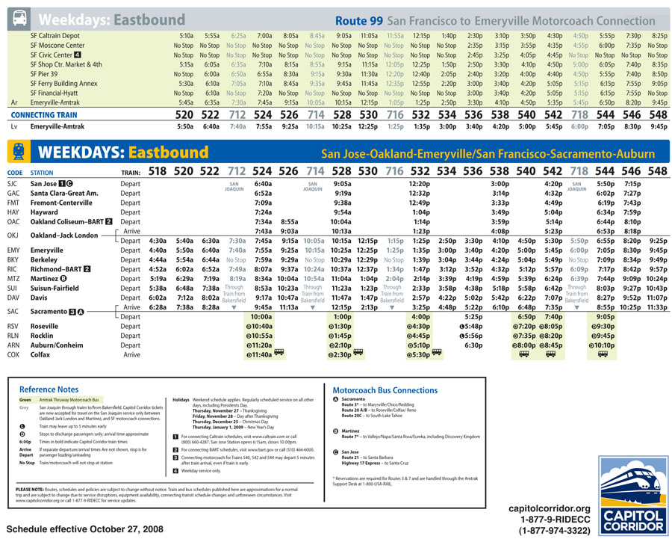Click the SJC station code
Image resolution: width=672 pixels, height=539 pixels.
[x=12, y=184]
